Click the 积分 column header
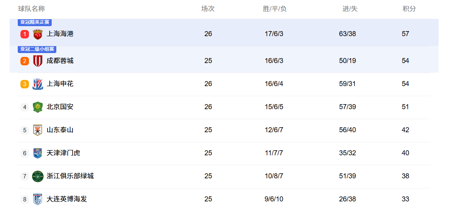Screen dimensions: 449x211 409,9
